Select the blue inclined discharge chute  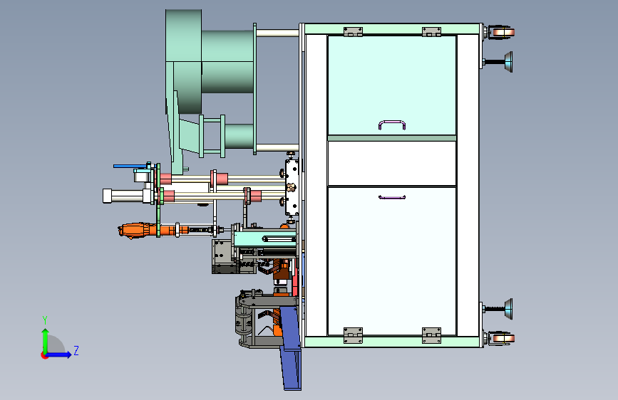pos(292,347)
